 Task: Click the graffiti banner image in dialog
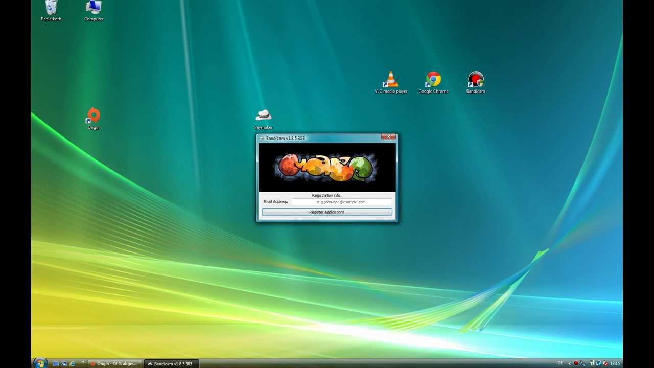click(327, 167)
